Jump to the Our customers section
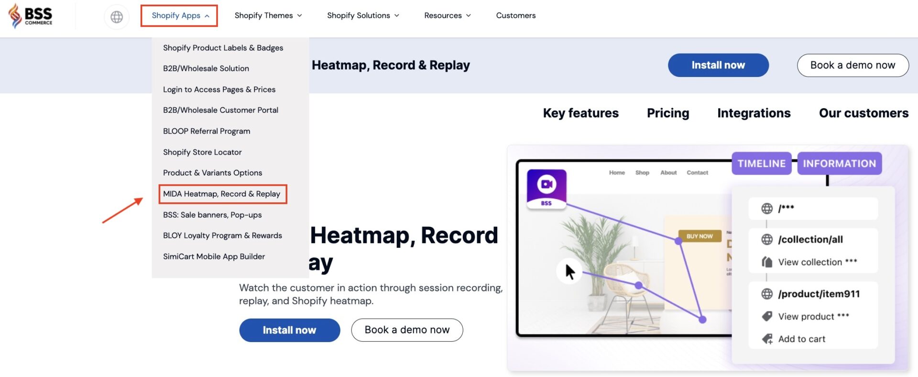 pyautogui.click(x=863, y=113)
